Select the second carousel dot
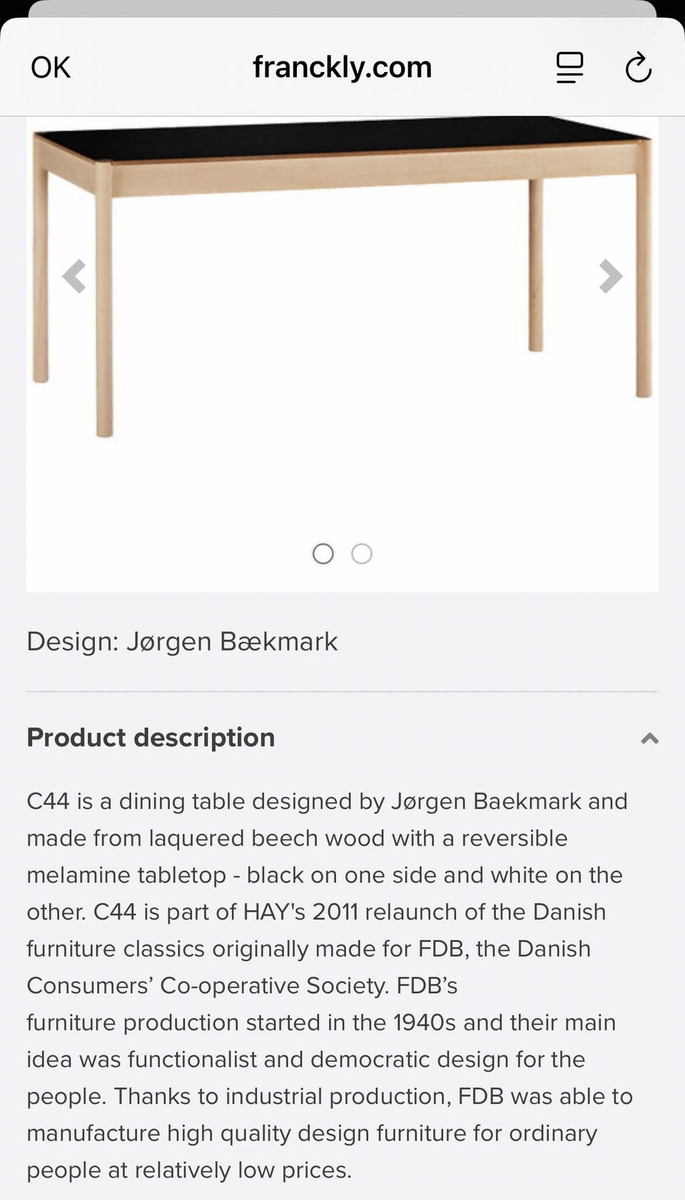The width and height of the screenshot is (685, 1200). coord(362,554)
